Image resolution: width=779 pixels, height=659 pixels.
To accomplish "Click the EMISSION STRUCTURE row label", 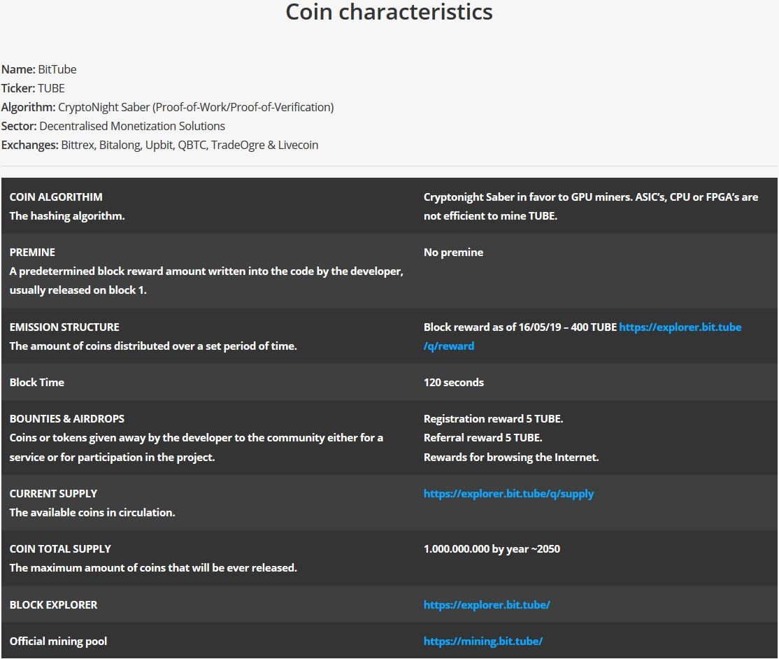I will (x=64, y=327).
